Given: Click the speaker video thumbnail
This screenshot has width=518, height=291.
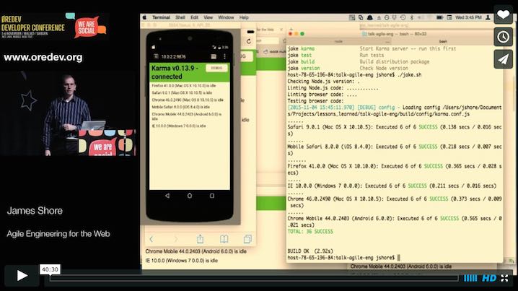Looking at the screenshot, I should click(68, 113).
